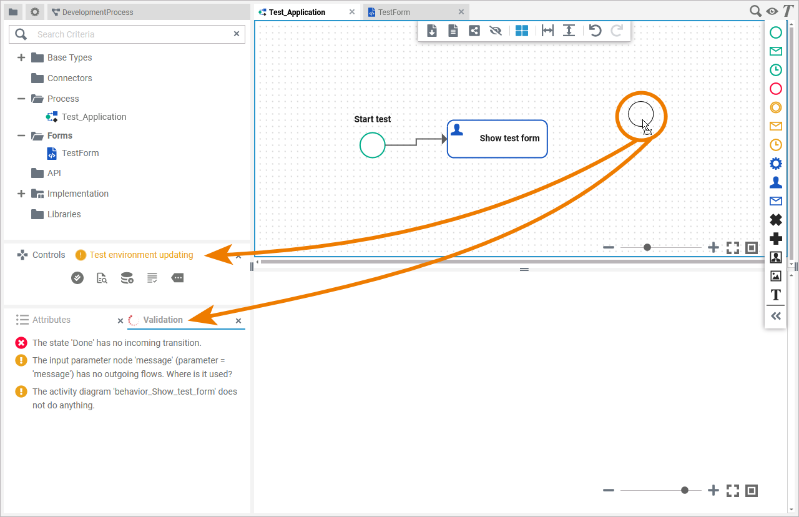
Task: Toggle the crossed-out eye visibility icon
Action: [x=496, y=31]
